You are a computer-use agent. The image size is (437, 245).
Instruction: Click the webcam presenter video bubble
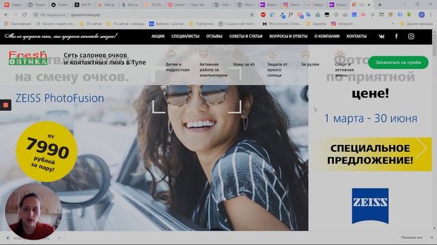pyautogui.click(x=33, y=211)
